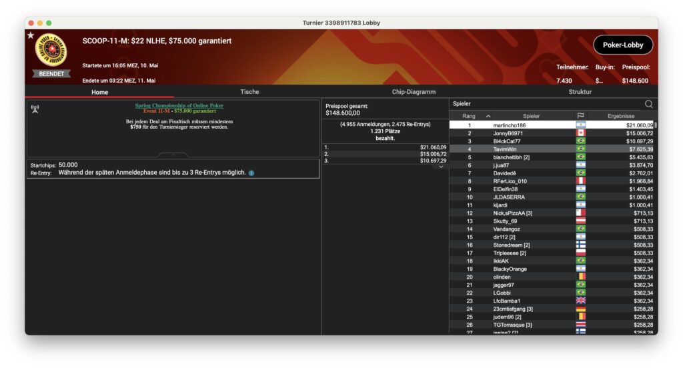Click martincho186's Argentina flag icon
Viewport: 683px width, 368px height.
click(x=580, y=125)
